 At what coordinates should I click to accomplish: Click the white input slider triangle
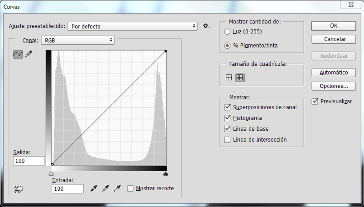click(x=51, y=174)
